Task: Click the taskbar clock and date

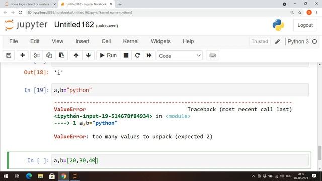Action: (x=301, y=176)
